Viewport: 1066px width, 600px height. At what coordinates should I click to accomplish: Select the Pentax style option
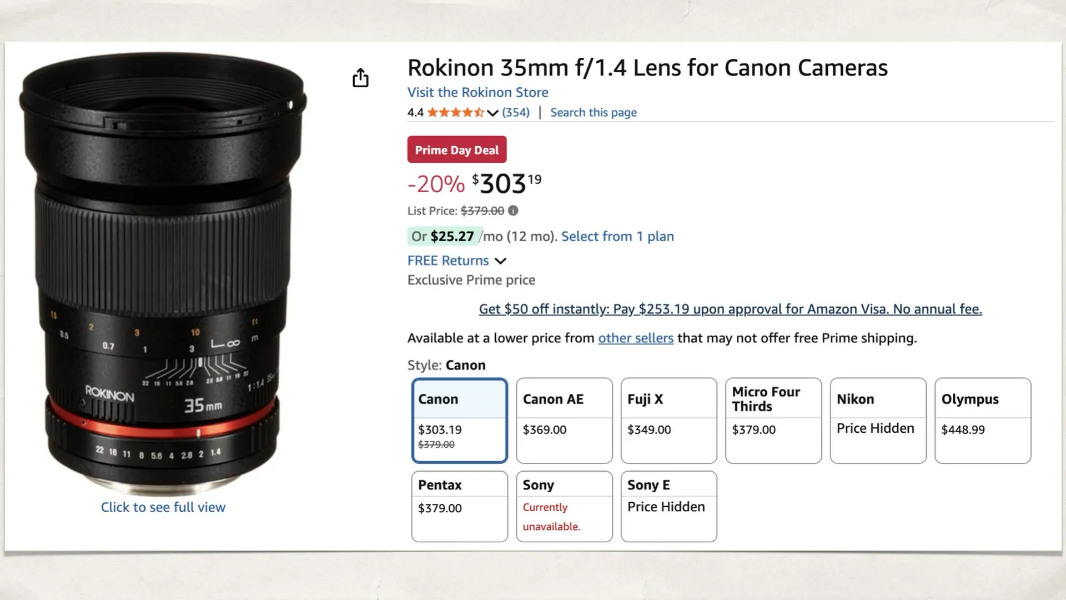click(x=459, y=506)
